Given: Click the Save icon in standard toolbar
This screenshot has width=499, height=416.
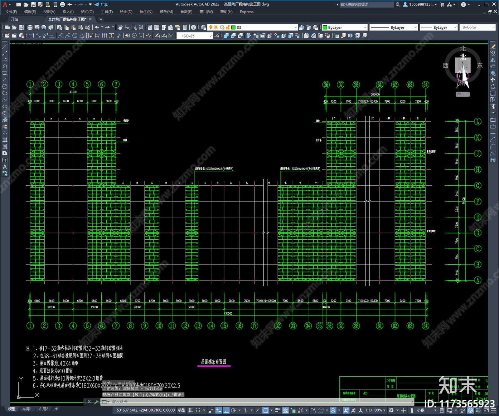Looking at the screenshot, I should click(x=21, y=27).
